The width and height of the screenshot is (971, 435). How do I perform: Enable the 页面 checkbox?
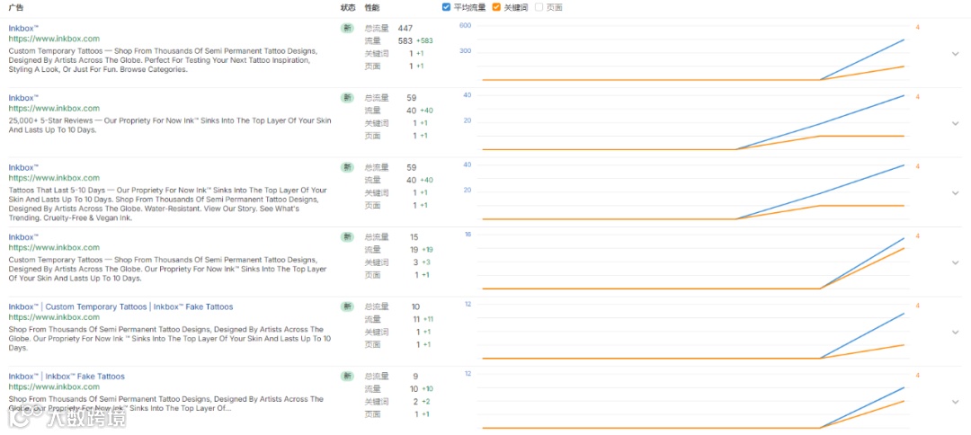pos(539,7)
